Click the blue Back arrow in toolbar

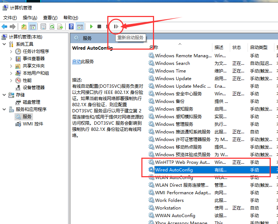[x=5, y=26]
